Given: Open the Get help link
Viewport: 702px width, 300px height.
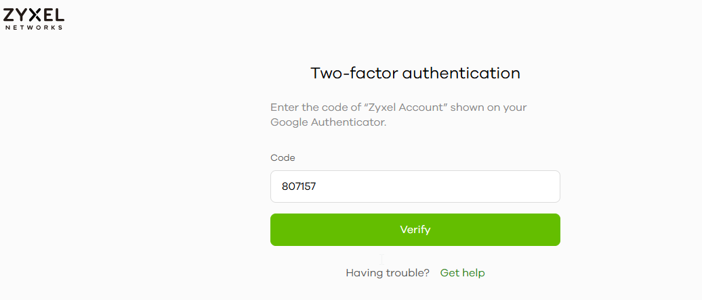Looking at the screenshot, I should pos(462,273).
